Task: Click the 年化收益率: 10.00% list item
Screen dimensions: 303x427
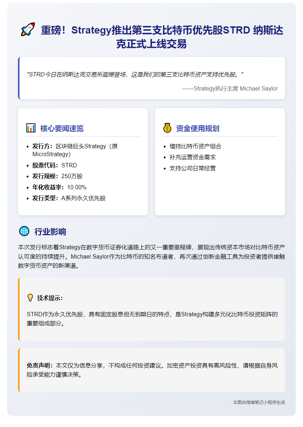Action: point(60,188)
